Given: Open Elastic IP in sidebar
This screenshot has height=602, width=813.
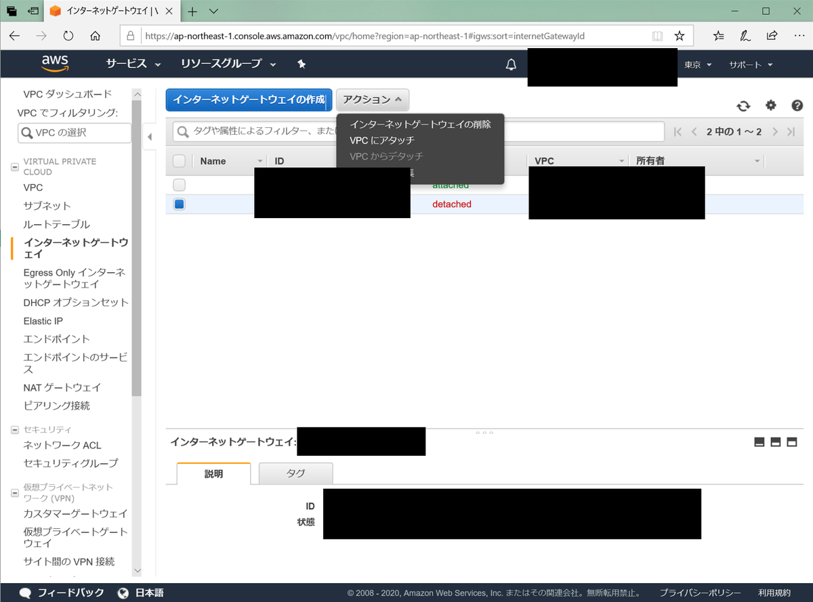Looking at the screenshot, I should click(x=43, y=321).
